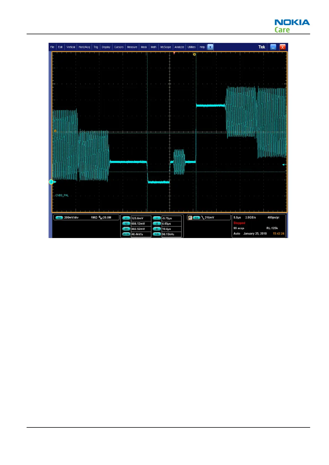Click the falling edge trigger slope icon
This screenshot has height=465, width=329.
[x=202, y=218]
